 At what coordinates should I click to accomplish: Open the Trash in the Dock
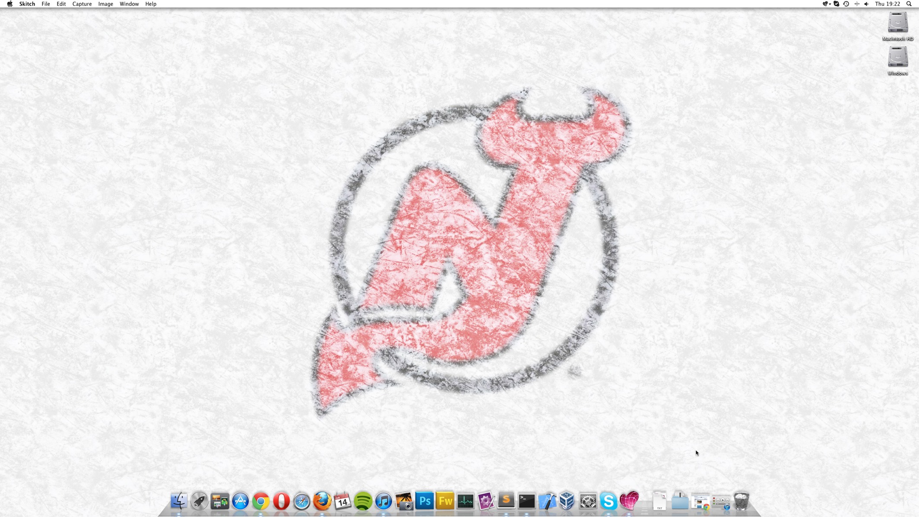742,501
